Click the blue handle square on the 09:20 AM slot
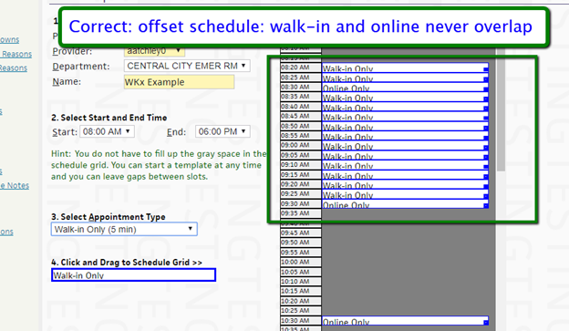This screenshot has height=331, width=569. coord(486,186)
